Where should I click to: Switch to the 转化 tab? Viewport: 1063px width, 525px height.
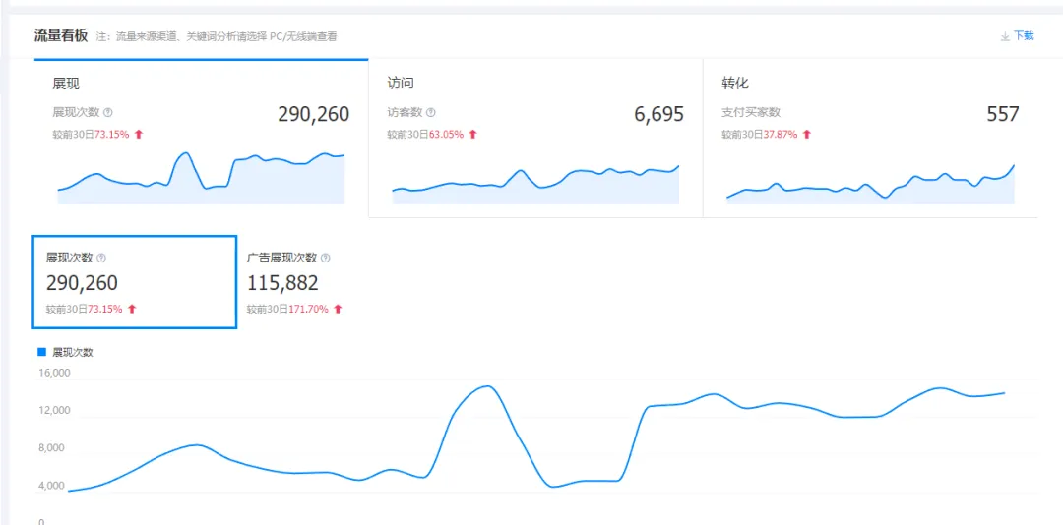tap(735, 84)
